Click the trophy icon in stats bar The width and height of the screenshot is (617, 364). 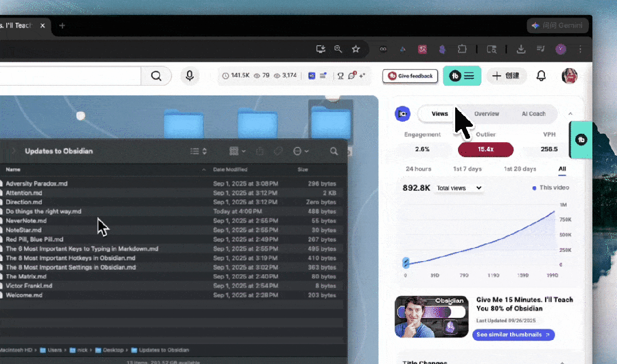[340, 75]
